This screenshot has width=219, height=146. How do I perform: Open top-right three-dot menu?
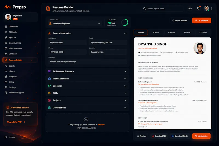[x=212, y=8]
